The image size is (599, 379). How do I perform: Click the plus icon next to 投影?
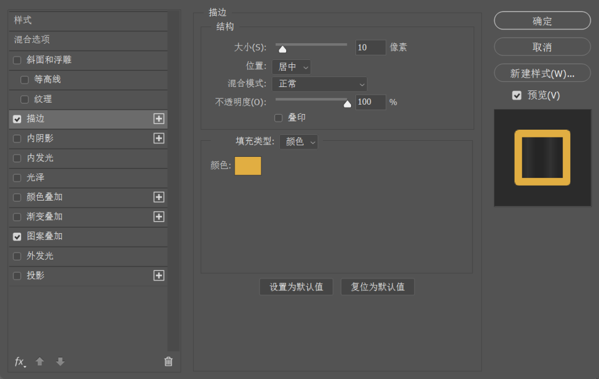coord(159,275)
